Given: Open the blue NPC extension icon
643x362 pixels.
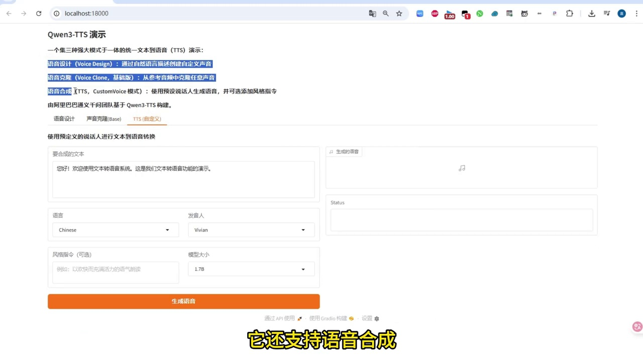Looking at the screenshot, I should 420,14.
